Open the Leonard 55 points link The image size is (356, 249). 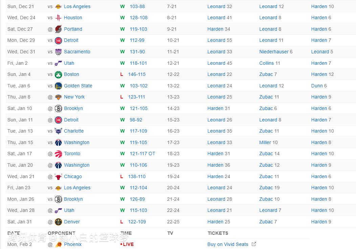220,40
